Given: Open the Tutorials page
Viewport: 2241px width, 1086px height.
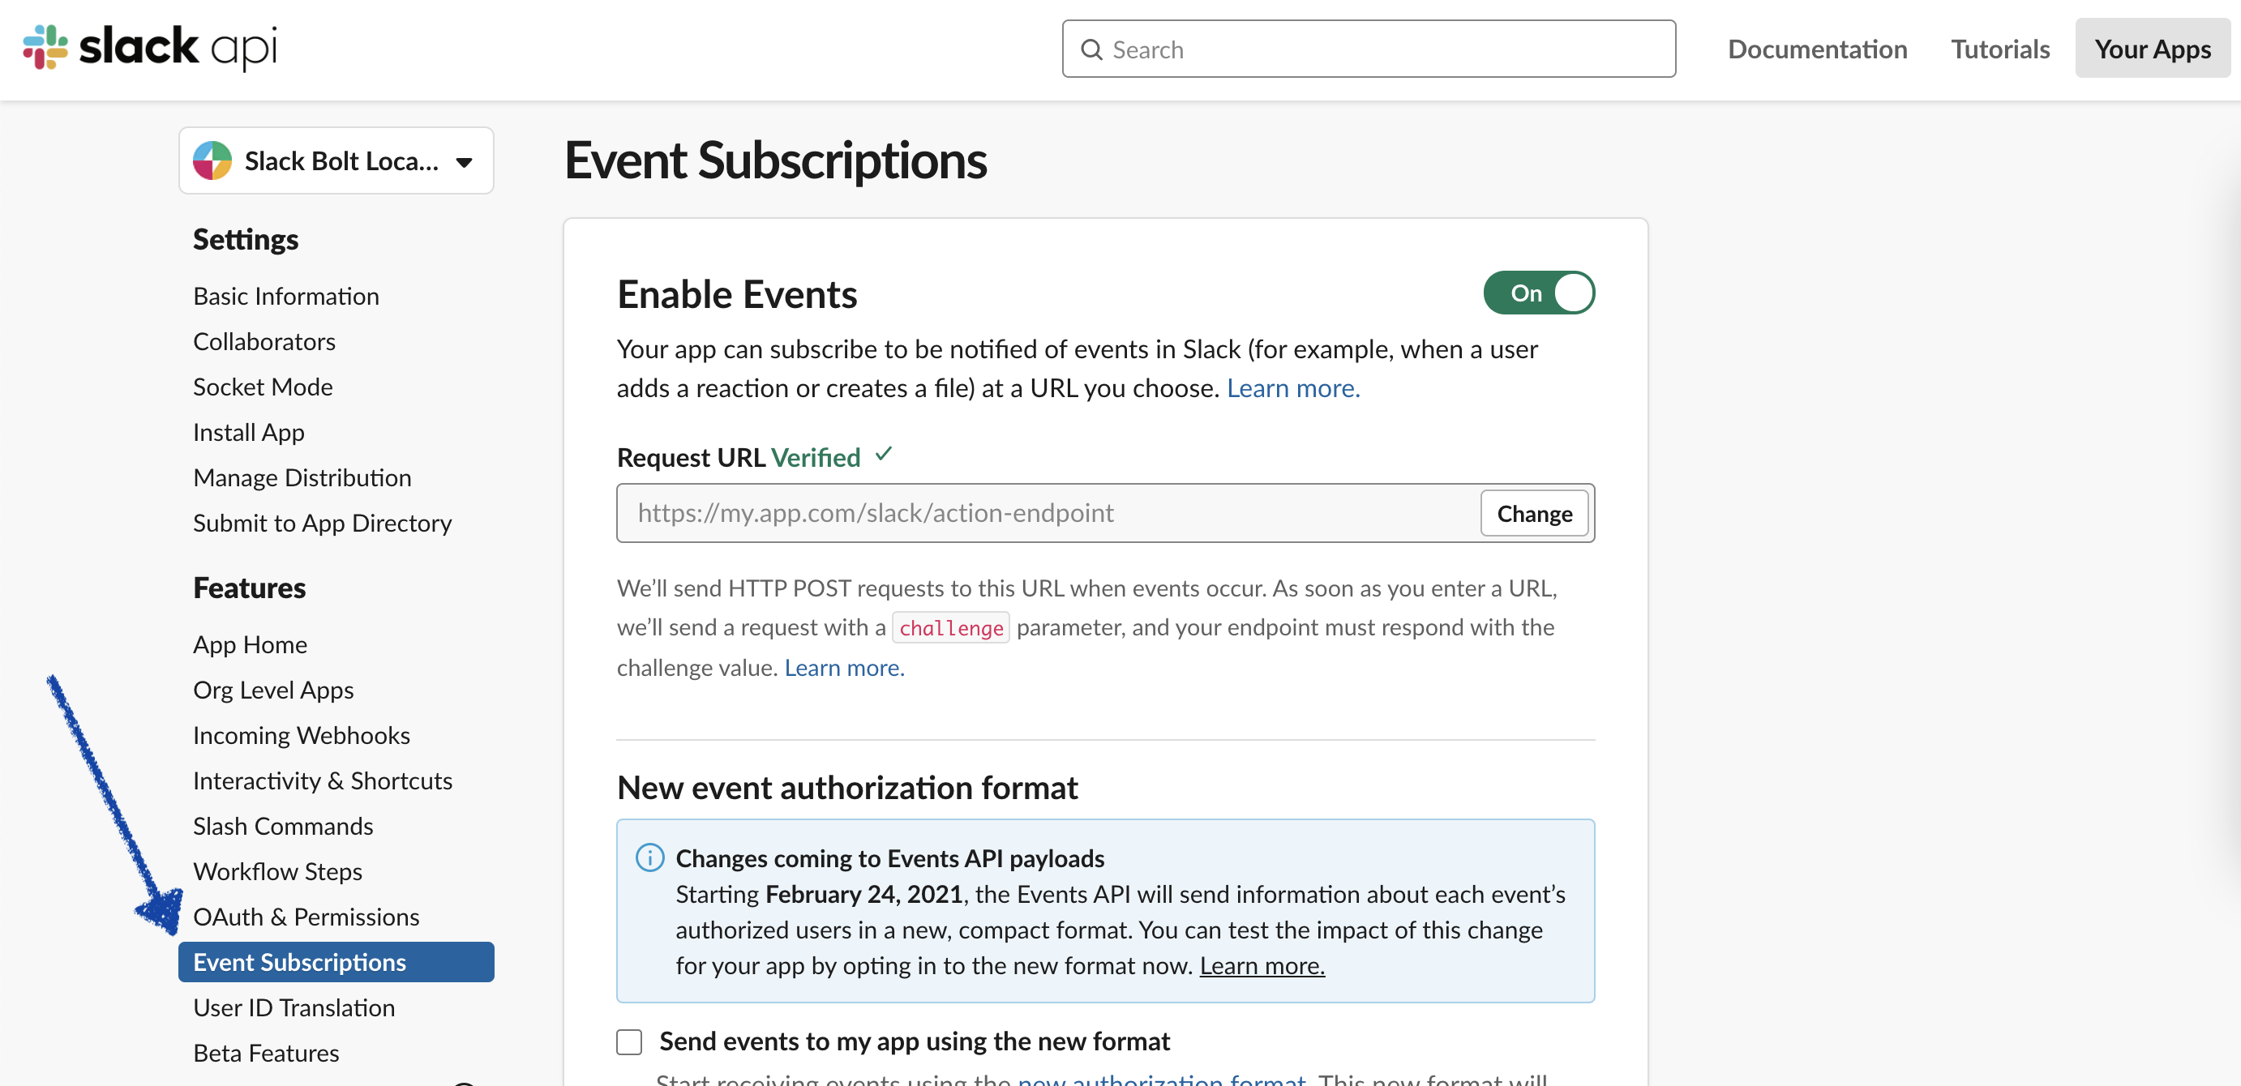Looking at the screenshot, I should [2000, 49].
